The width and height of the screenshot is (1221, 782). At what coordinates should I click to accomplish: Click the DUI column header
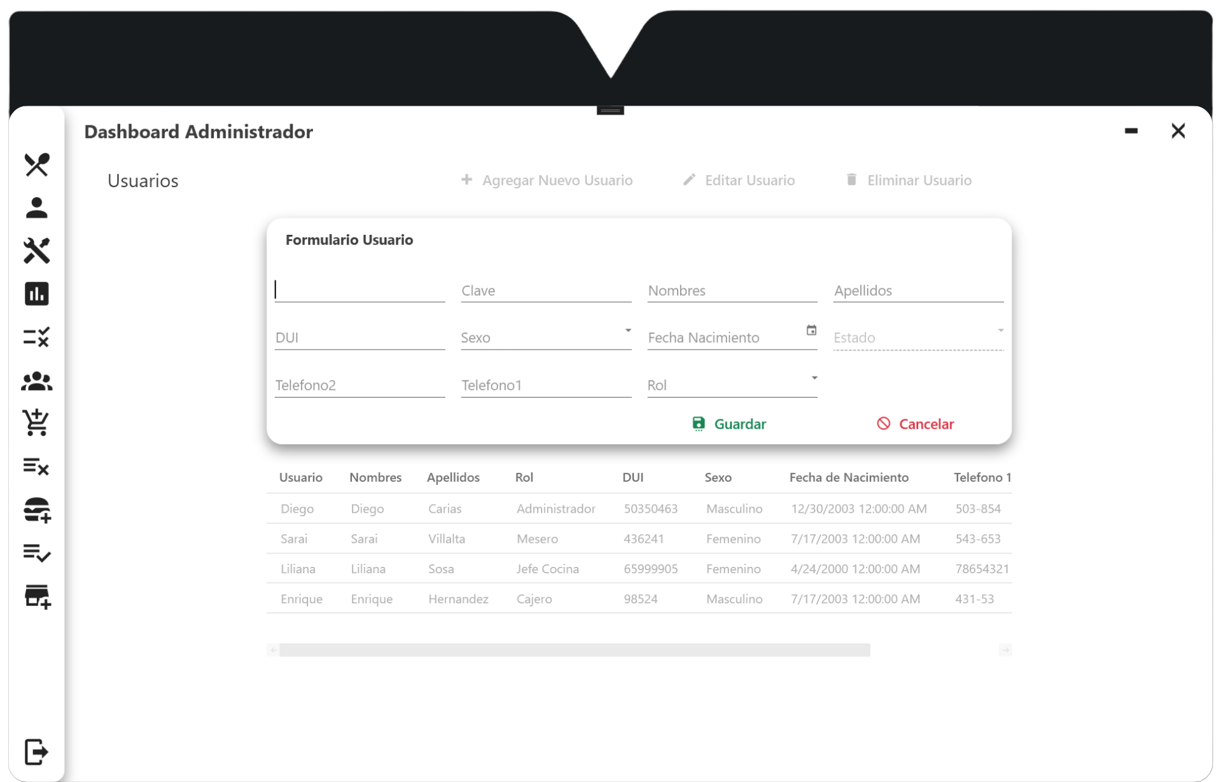[x=632, y=477]
